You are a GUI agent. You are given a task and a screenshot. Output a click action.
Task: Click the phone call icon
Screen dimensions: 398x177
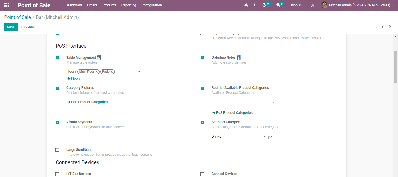point(255,5)
